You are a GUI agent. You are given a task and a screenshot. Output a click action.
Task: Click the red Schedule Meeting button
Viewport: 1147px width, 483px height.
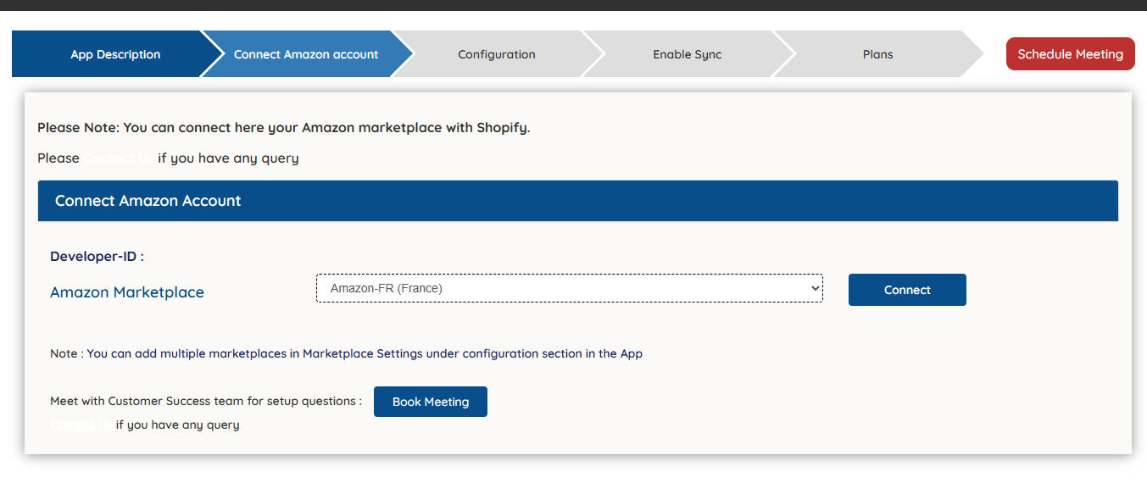[1070, 54]
